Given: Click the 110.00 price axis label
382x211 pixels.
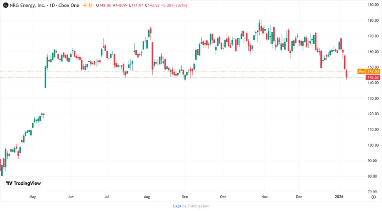Looking at the screenshot, I should tap(373, 130).
